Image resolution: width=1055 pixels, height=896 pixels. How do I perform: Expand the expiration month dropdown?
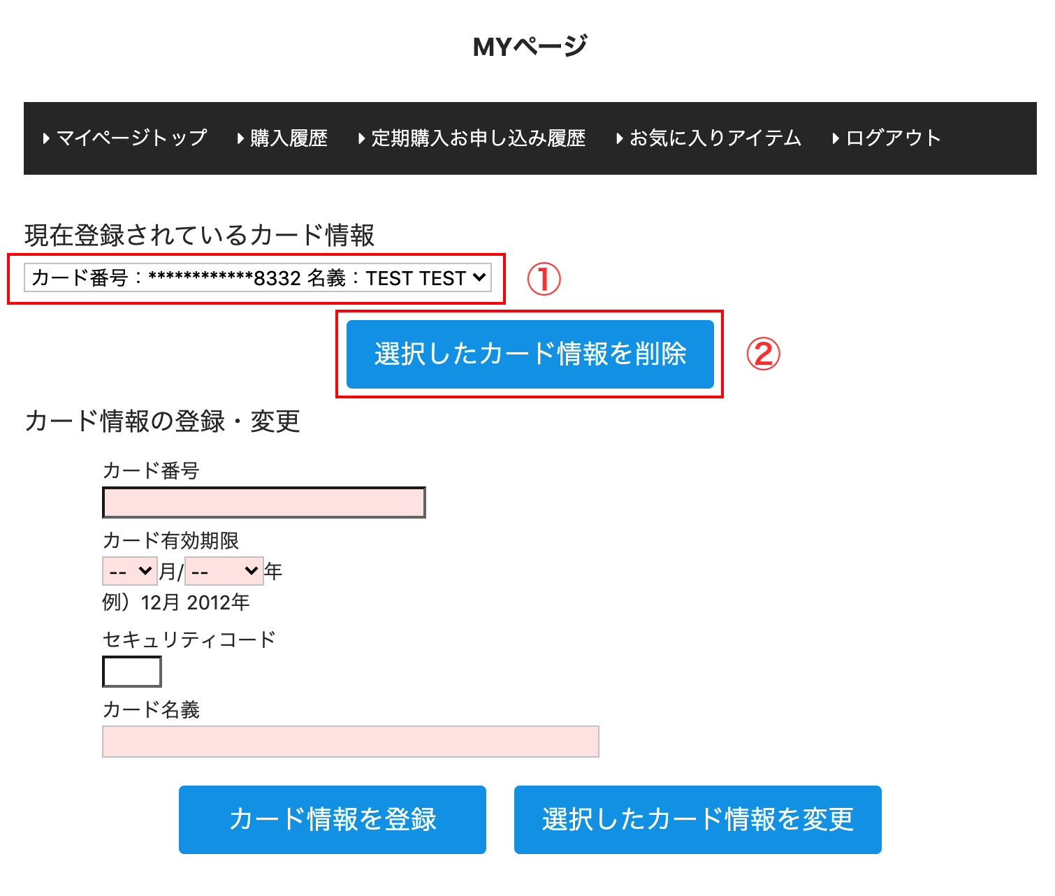coord(130,572)
